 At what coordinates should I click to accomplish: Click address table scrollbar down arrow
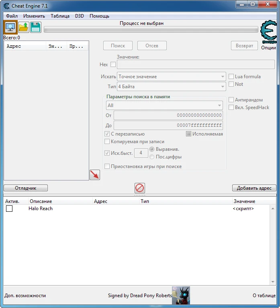click(x=273, y=282)
